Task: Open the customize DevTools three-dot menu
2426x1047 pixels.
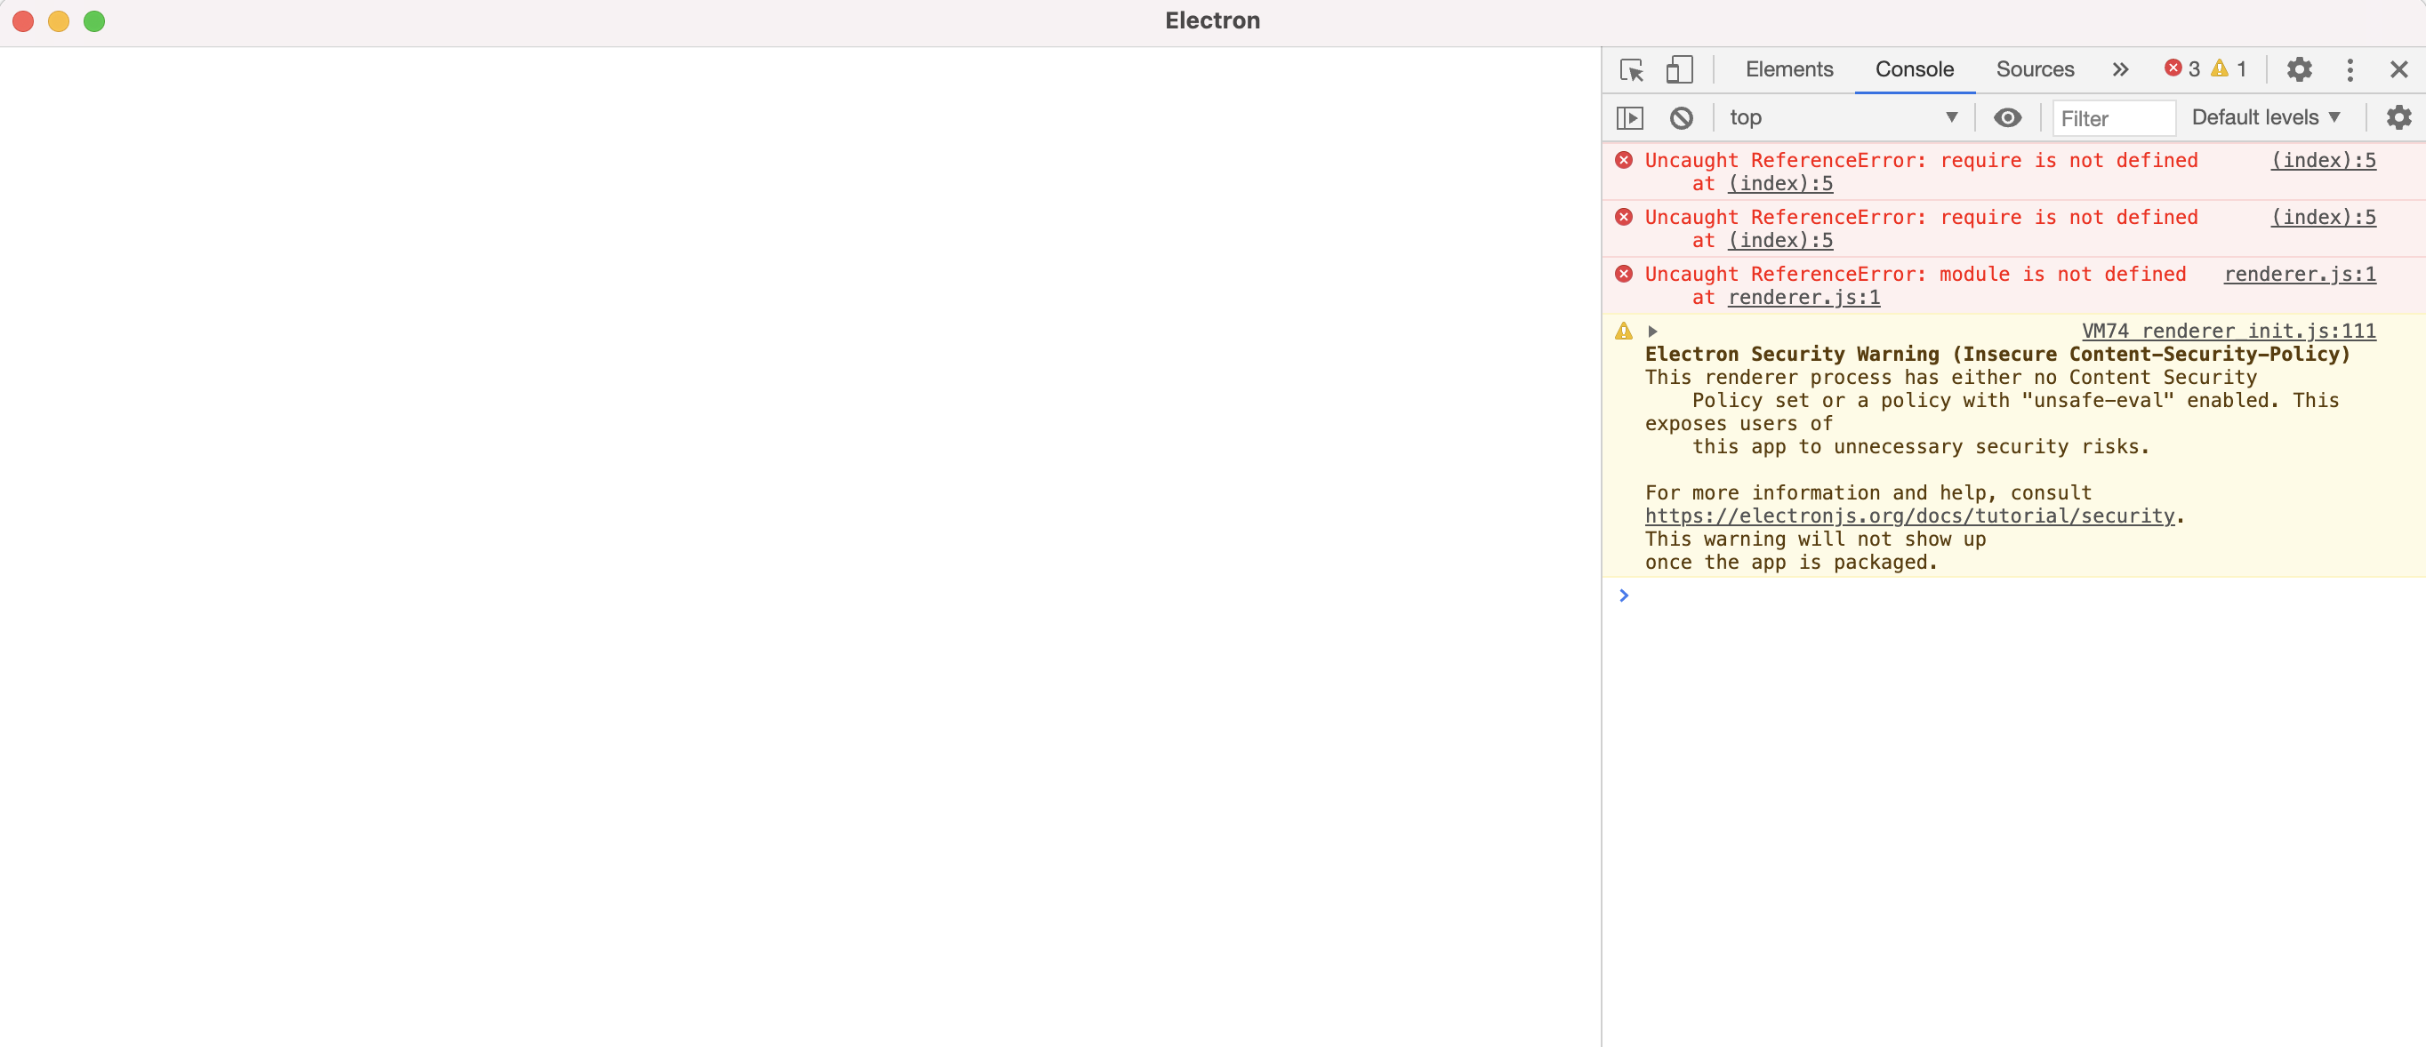Action: tap(2350, 69)
